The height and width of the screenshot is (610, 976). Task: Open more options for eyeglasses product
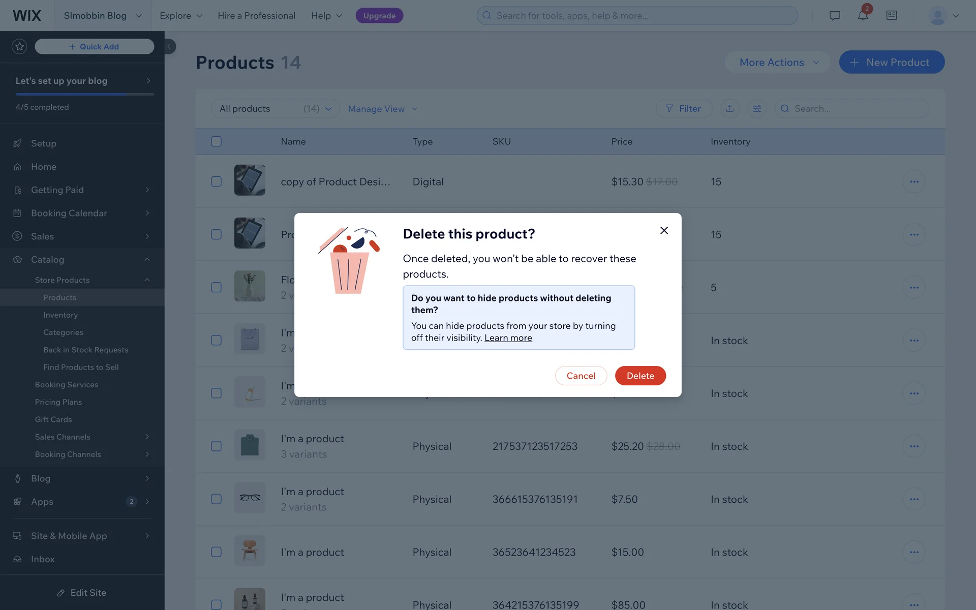coord(913,499)
